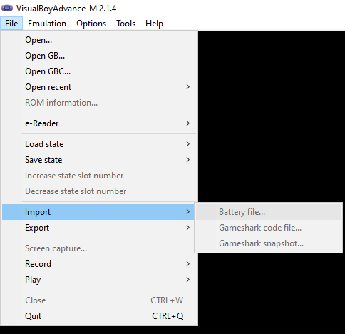This screenshot has width=345, height=334.
Task: Open the Options menu
Action: coord(91,24)
